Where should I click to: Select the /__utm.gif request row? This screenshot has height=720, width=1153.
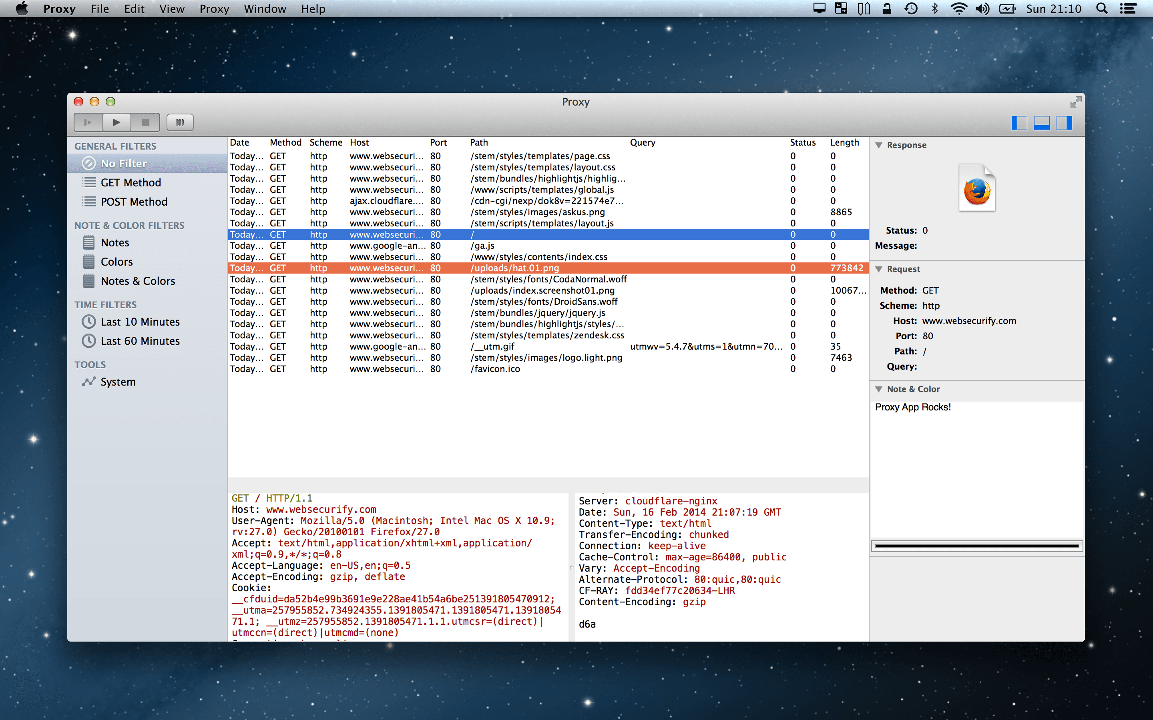tap(548, 347)
